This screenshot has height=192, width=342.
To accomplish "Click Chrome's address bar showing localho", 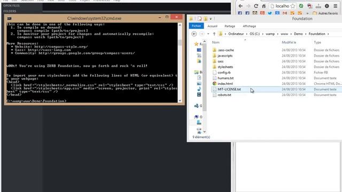I will 283,6.
